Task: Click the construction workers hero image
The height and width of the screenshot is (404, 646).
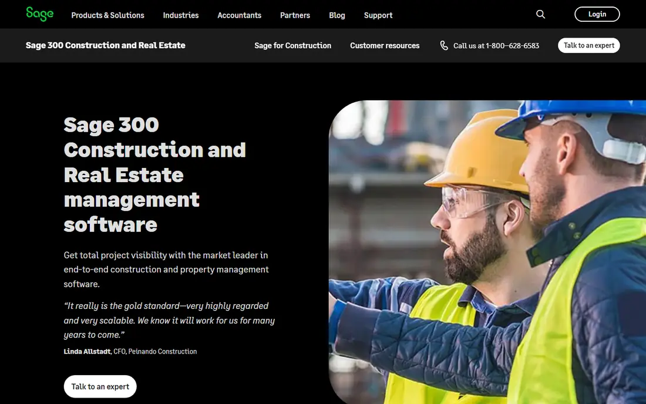Action: point(487,252)
